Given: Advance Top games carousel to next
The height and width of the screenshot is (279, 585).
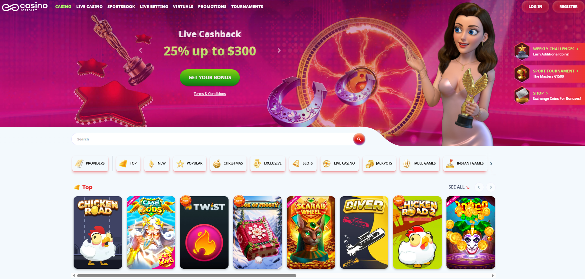Looking at the screenshot, I should coord(491,187).
